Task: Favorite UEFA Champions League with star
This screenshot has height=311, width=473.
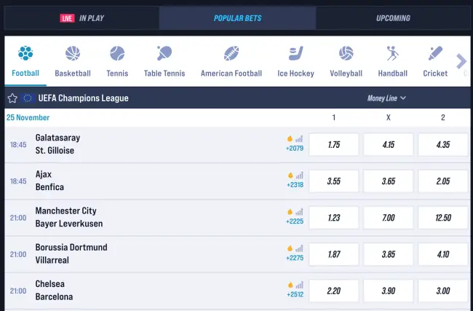Action: tap(12, 98)
